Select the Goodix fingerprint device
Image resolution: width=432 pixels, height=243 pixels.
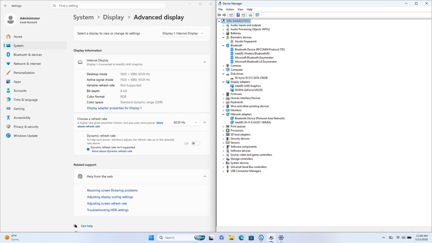245,41
